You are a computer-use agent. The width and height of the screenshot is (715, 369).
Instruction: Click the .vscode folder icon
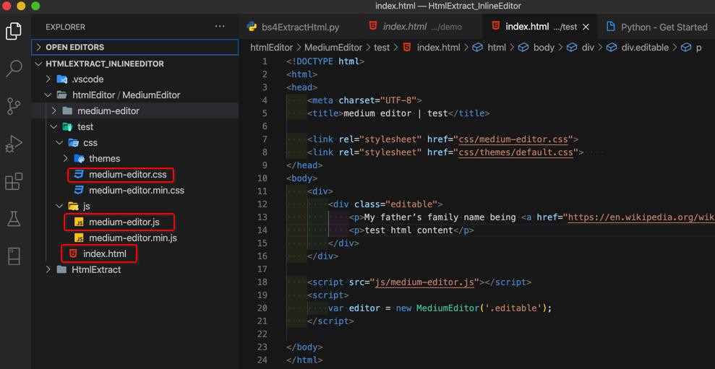click(61, 79)
